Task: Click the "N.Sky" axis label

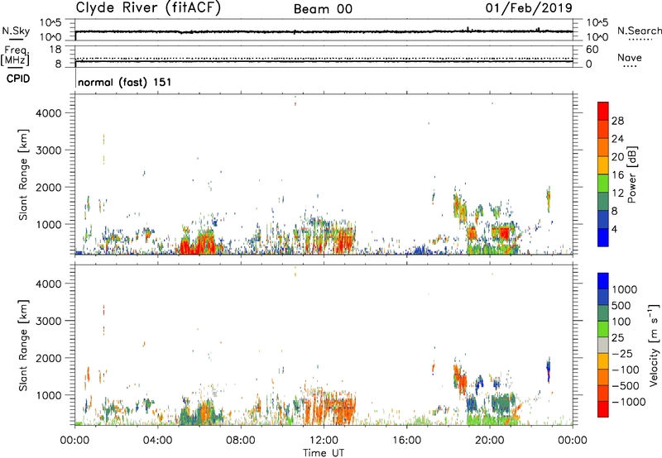Action: [x=16, y=31]
